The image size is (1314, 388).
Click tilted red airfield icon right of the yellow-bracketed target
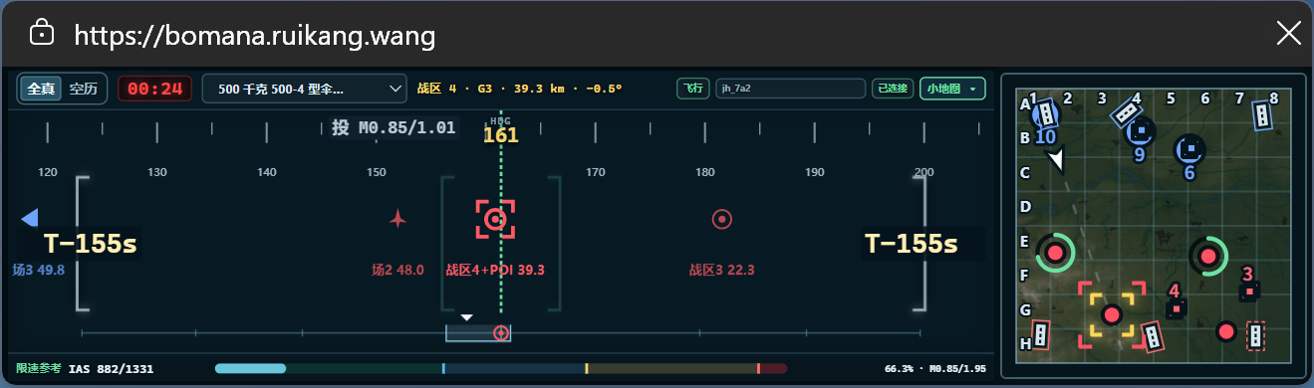click(x=1153, y=337)
